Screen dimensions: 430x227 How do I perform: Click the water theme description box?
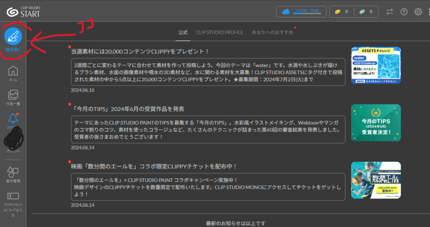208,72
